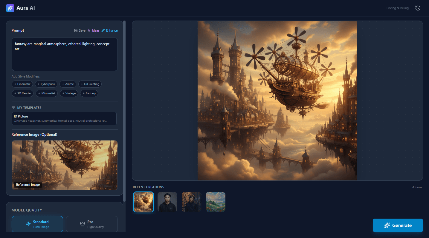This screenshot has height=238, width=429.
Task: Enable the Oil Painting style
Action: tap(90, 84)
